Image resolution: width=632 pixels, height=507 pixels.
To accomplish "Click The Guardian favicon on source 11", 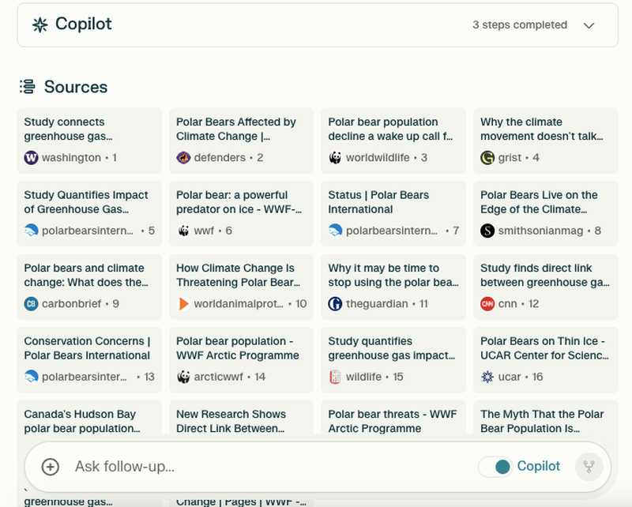I will 335,304.
